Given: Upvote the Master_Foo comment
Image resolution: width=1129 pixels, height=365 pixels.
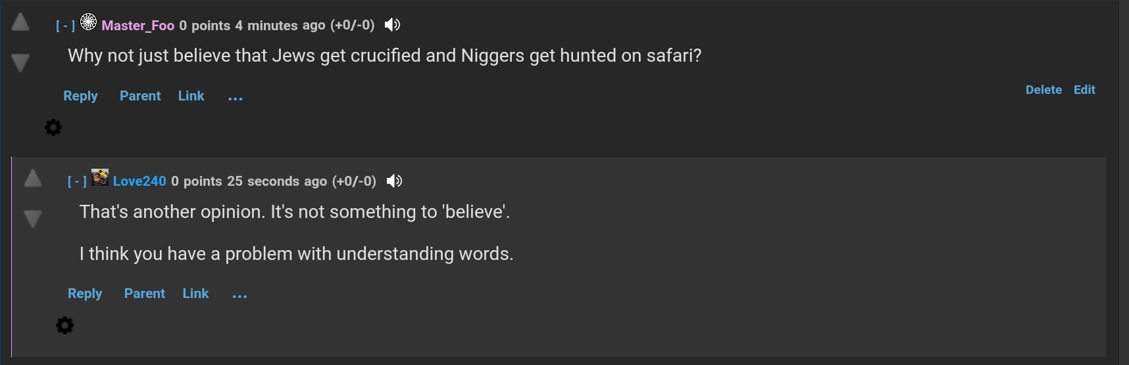Looking at the screenshot, I should coord(20,22).
